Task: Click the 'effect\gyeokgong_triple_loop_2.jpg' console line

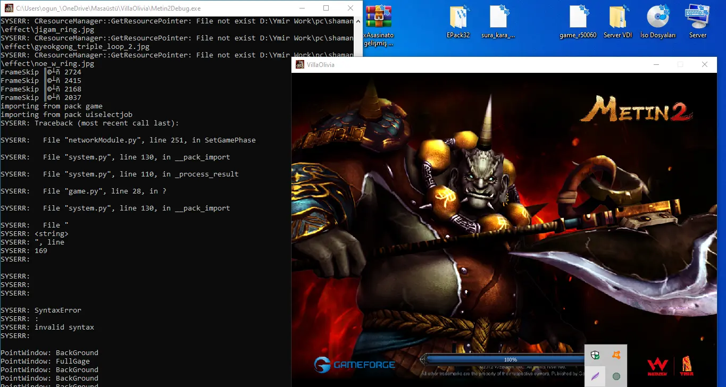Action: [x=75, y=47]
